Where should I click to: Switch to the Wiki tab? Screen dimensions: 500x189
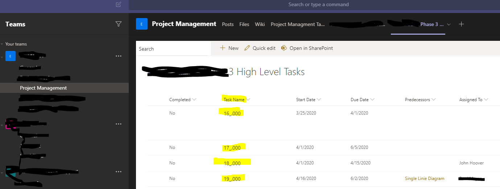(260, 24)
